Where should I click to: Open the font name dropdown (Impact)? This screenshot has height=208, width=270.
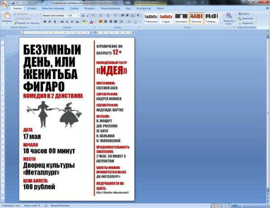67,15
